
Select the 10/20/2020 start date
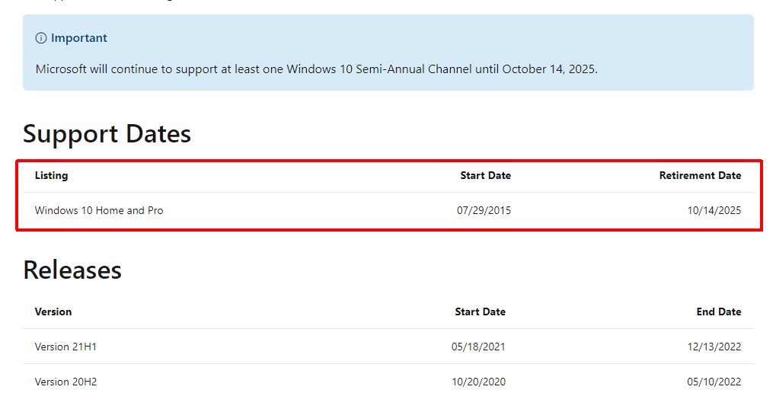click(478, 382)
